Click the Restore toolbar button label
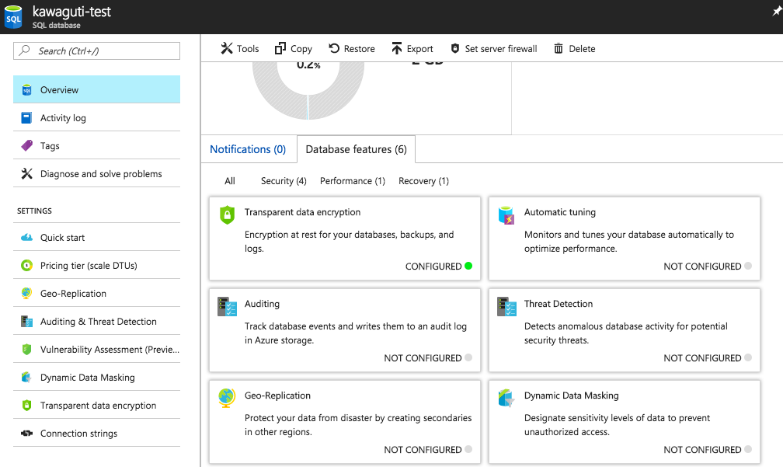783x467 pixels. (x=359, y=48)
